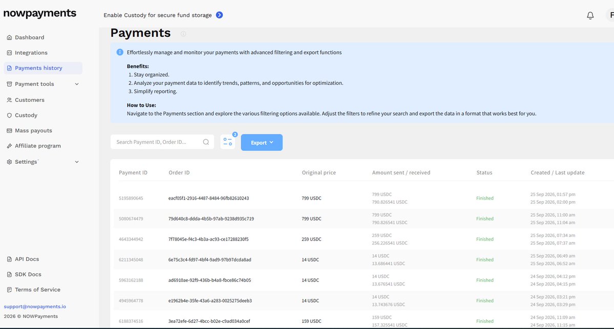
Task: Click payment ID 5963162188
Action: coord(131,280)
